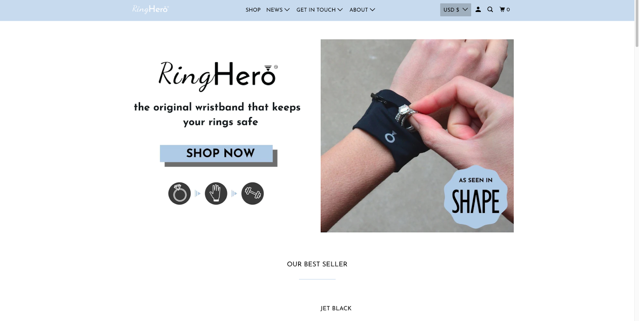The image size is (639, 321).
Task: Click the ring icon in the hero banner
Action: tap(179, 194)
